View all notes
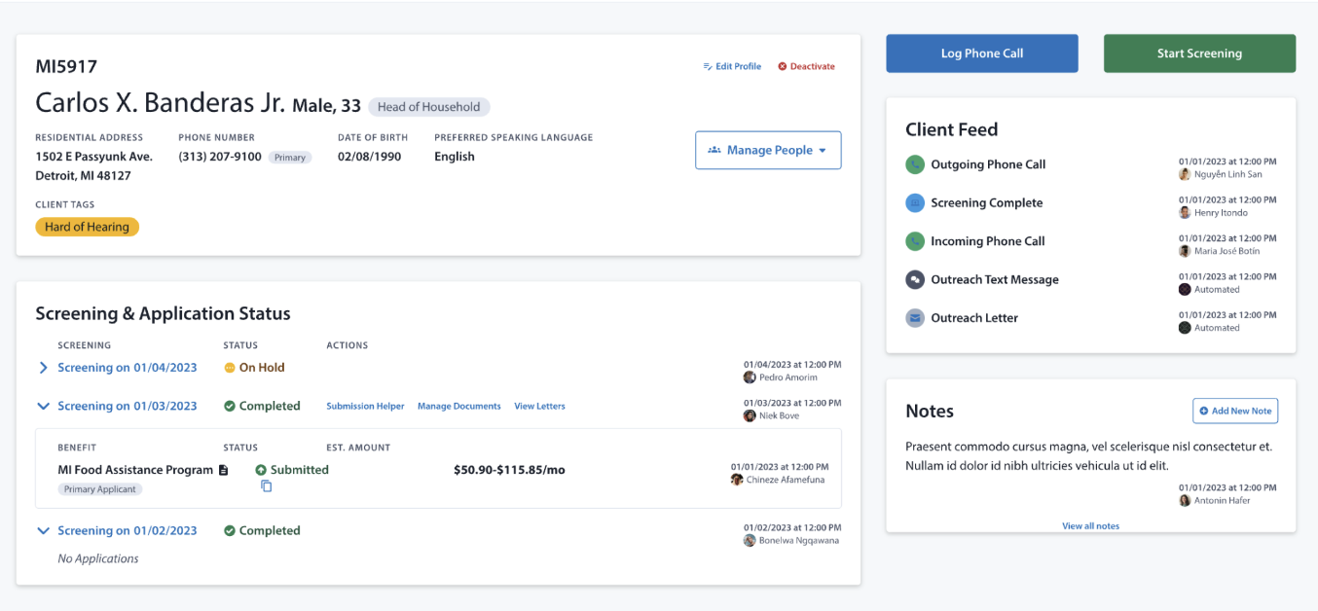The image size is (1318, 611). pyautogui.click(x=1090, y=526)
